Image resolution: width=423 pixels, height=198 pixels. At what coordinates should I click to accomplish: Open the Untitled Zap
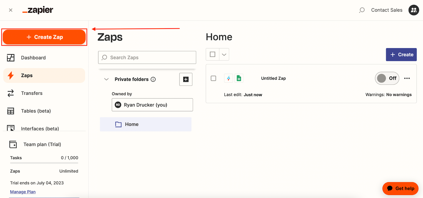point(273,78)
